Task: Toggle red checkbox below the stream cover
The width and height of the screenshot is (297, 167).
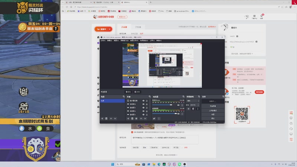Action: click(x=132, y=132)
